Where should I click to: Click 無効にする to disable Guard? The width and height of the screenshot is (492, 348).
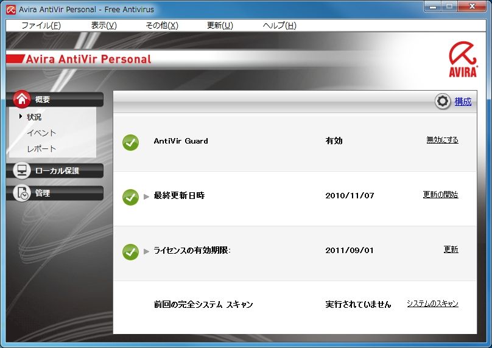443,140
